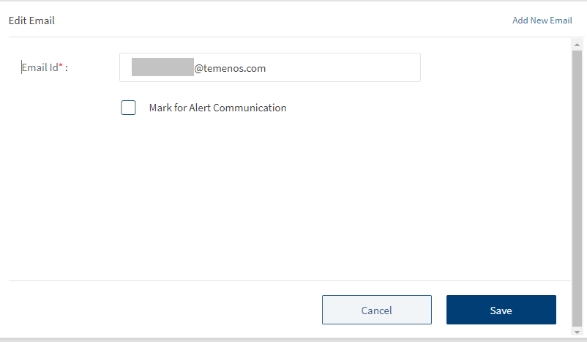The image size is (587, 342).
Task: Tick the Mark for Alert Communication checkbox
Action: coord(128,108)
